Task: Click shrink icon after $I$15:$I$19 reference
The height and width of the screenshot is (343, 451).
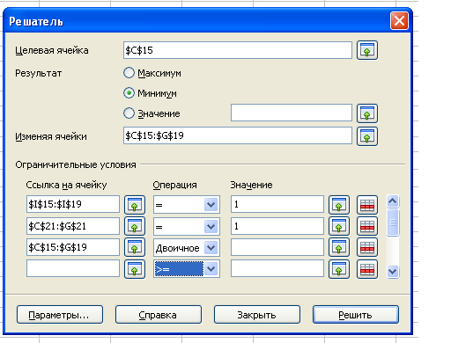Action: pos(135,205)
